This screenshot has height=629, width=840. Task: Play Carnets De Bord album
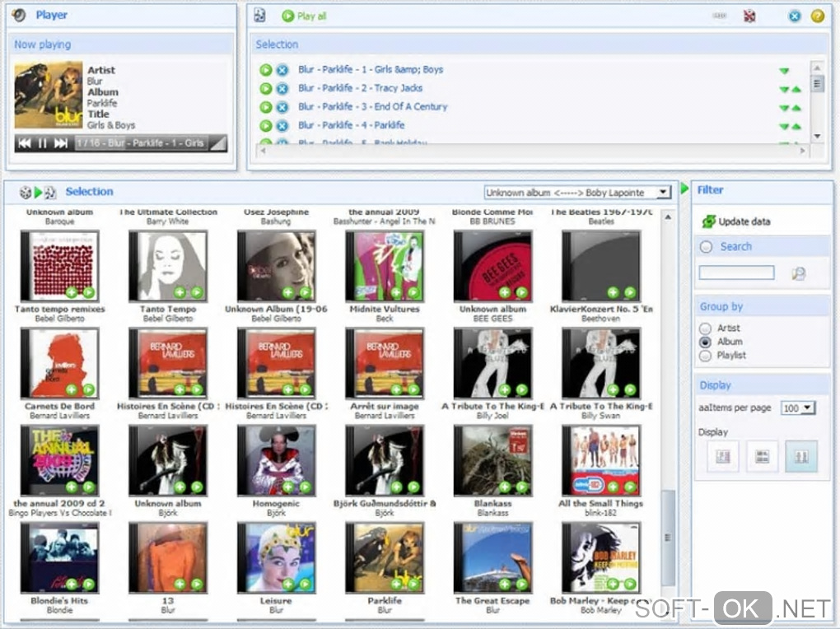[89, 389]
